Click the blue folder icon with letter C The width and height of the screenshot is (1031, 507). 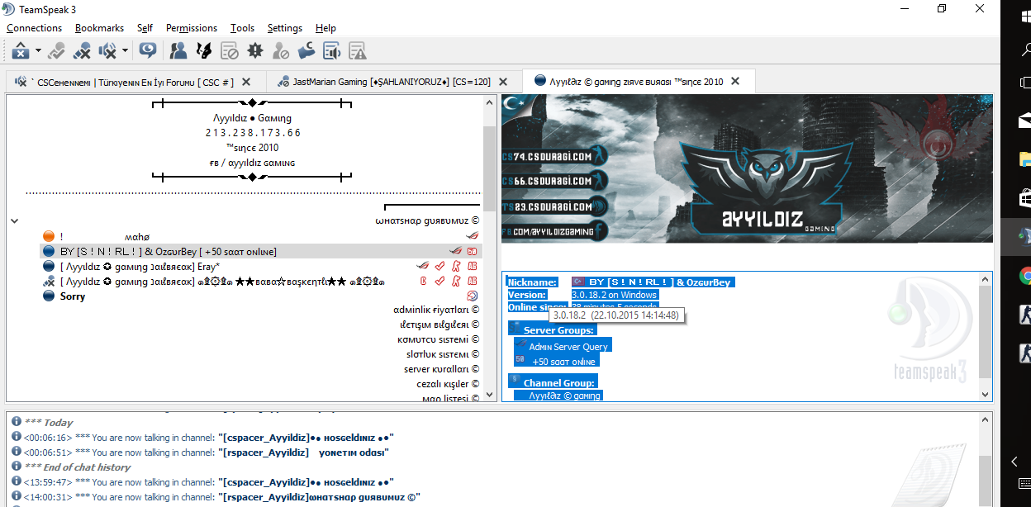coord(306,51)
